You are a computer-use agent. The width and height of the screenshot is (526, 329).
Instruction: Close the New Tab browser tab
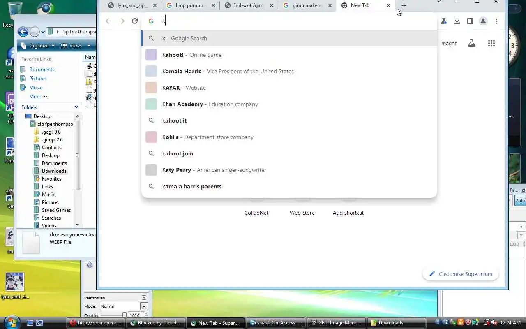point(388,5)
